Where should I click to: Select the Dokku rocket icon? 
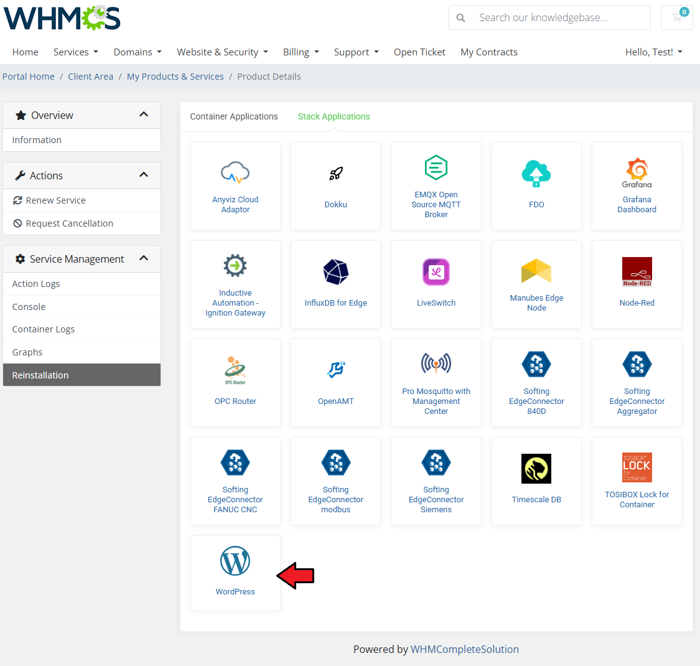[336, 173]
